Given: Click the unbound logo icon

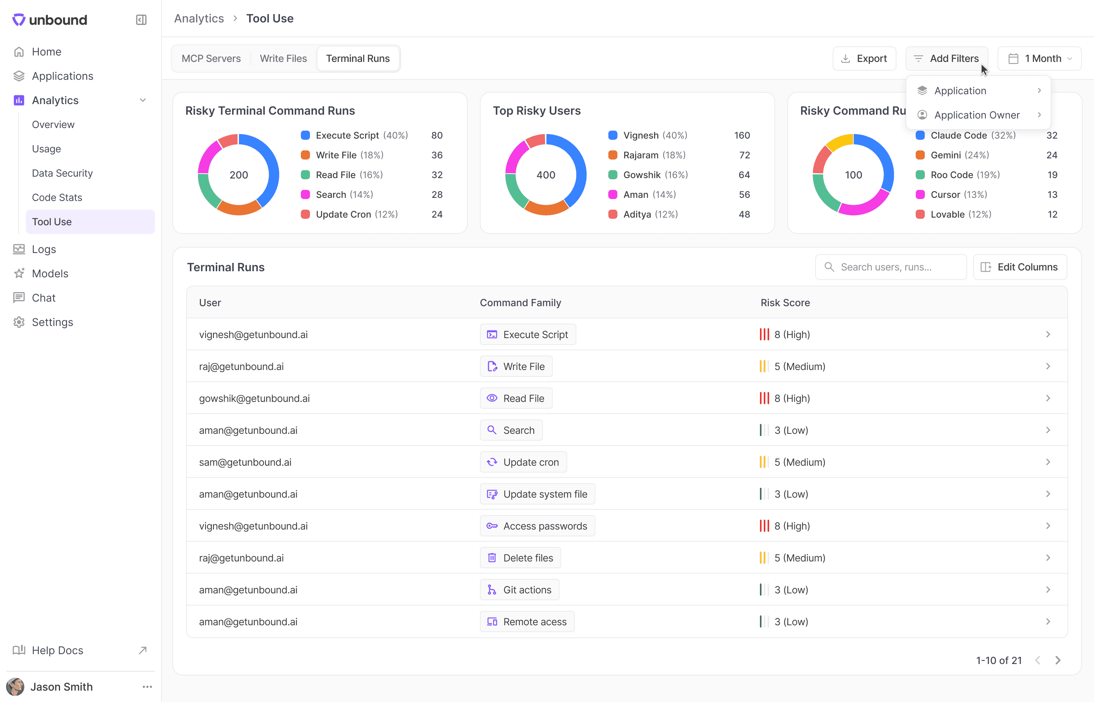Looking at the screenshot, I should pyautogui.click(x=18, y=20).
